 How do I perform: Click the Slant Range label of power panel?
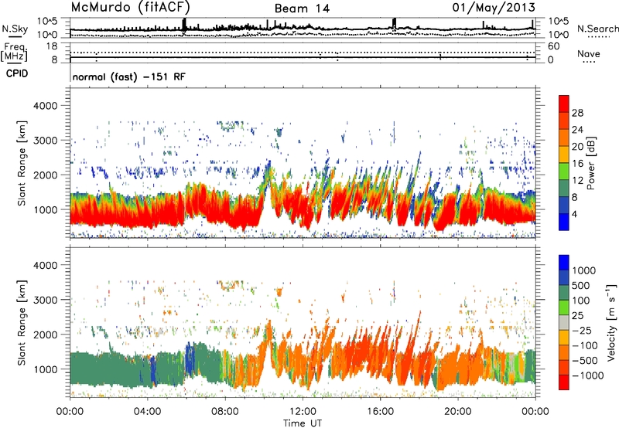22,163
